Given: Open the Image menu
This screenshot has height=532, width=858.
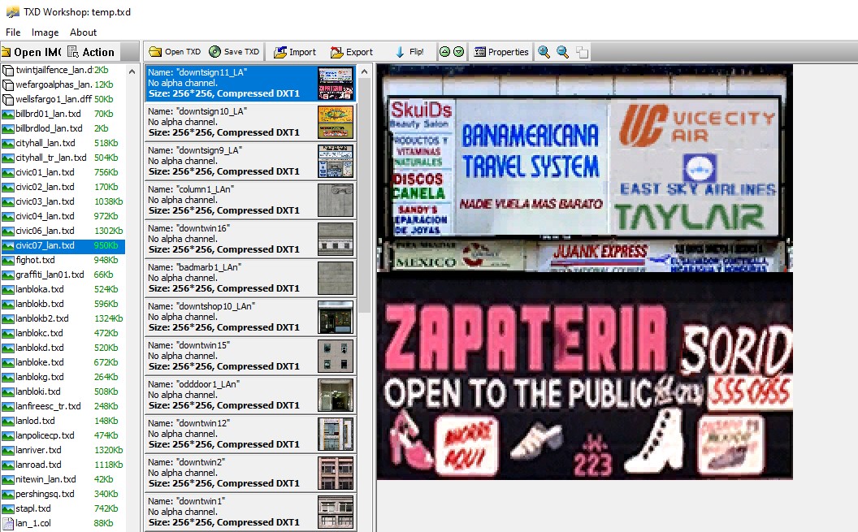Looking at the screenshot, I should click(45, 32).
